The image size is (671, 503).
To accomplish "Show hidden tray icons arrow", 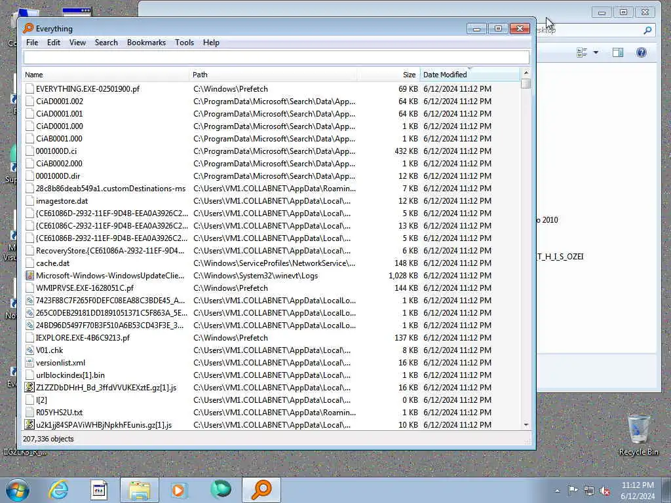I will click(x=557, y=491).
